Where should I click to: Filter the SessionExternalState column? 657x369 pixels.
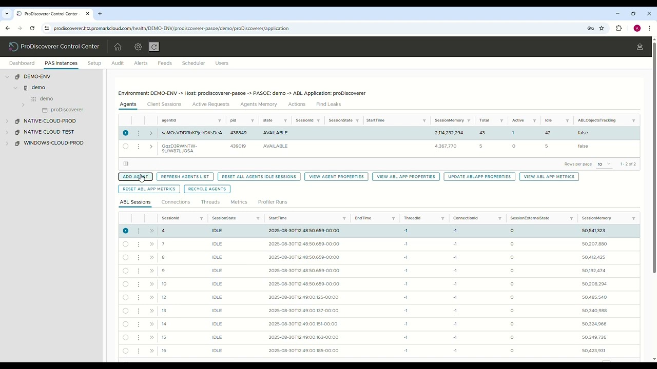(x=571, y=218)
